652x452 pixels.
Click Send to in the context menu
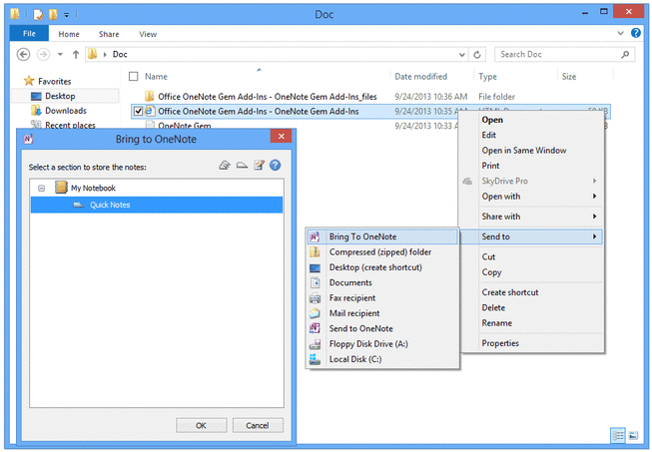coord(531,236)
